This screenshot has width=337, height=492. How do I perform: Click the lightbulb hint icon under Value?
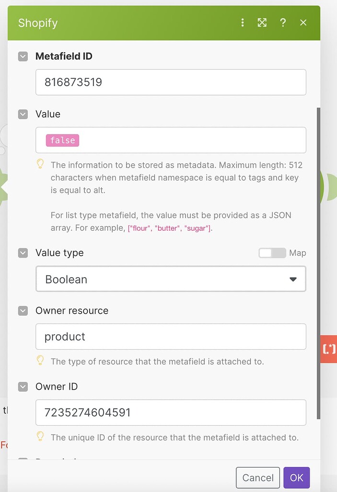40,163
